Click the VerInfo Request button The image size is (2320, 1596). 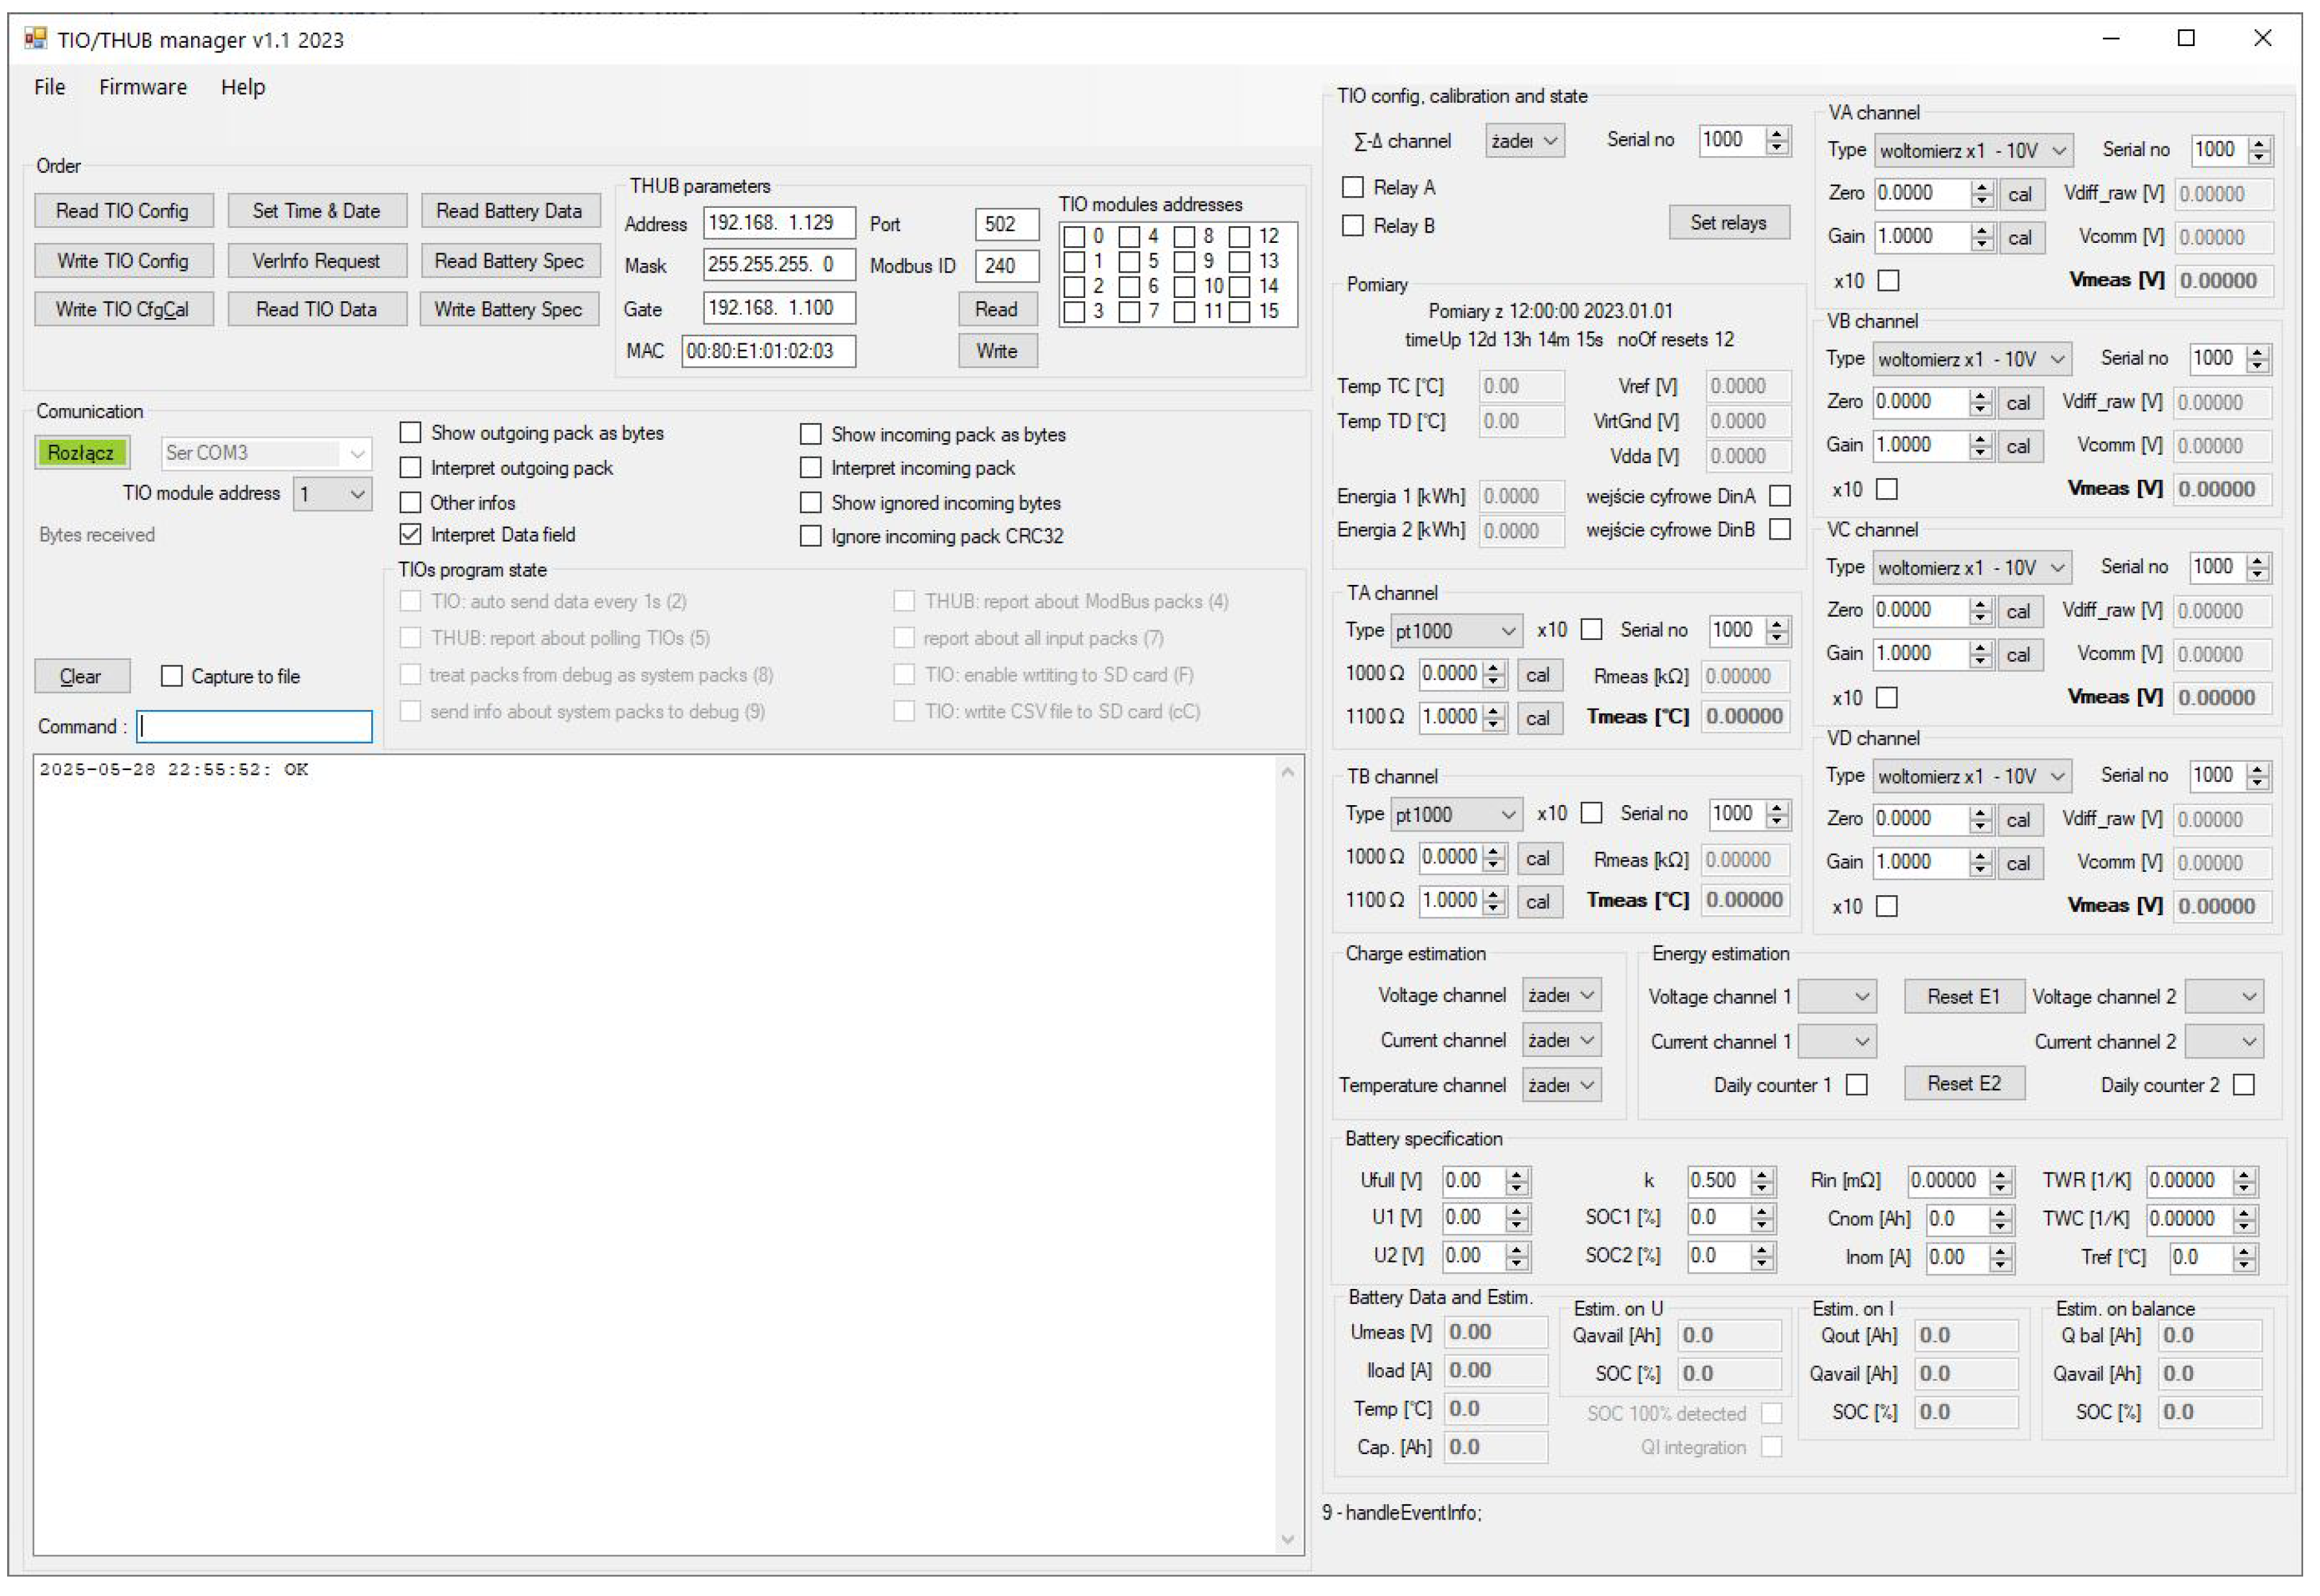(317, 261)
